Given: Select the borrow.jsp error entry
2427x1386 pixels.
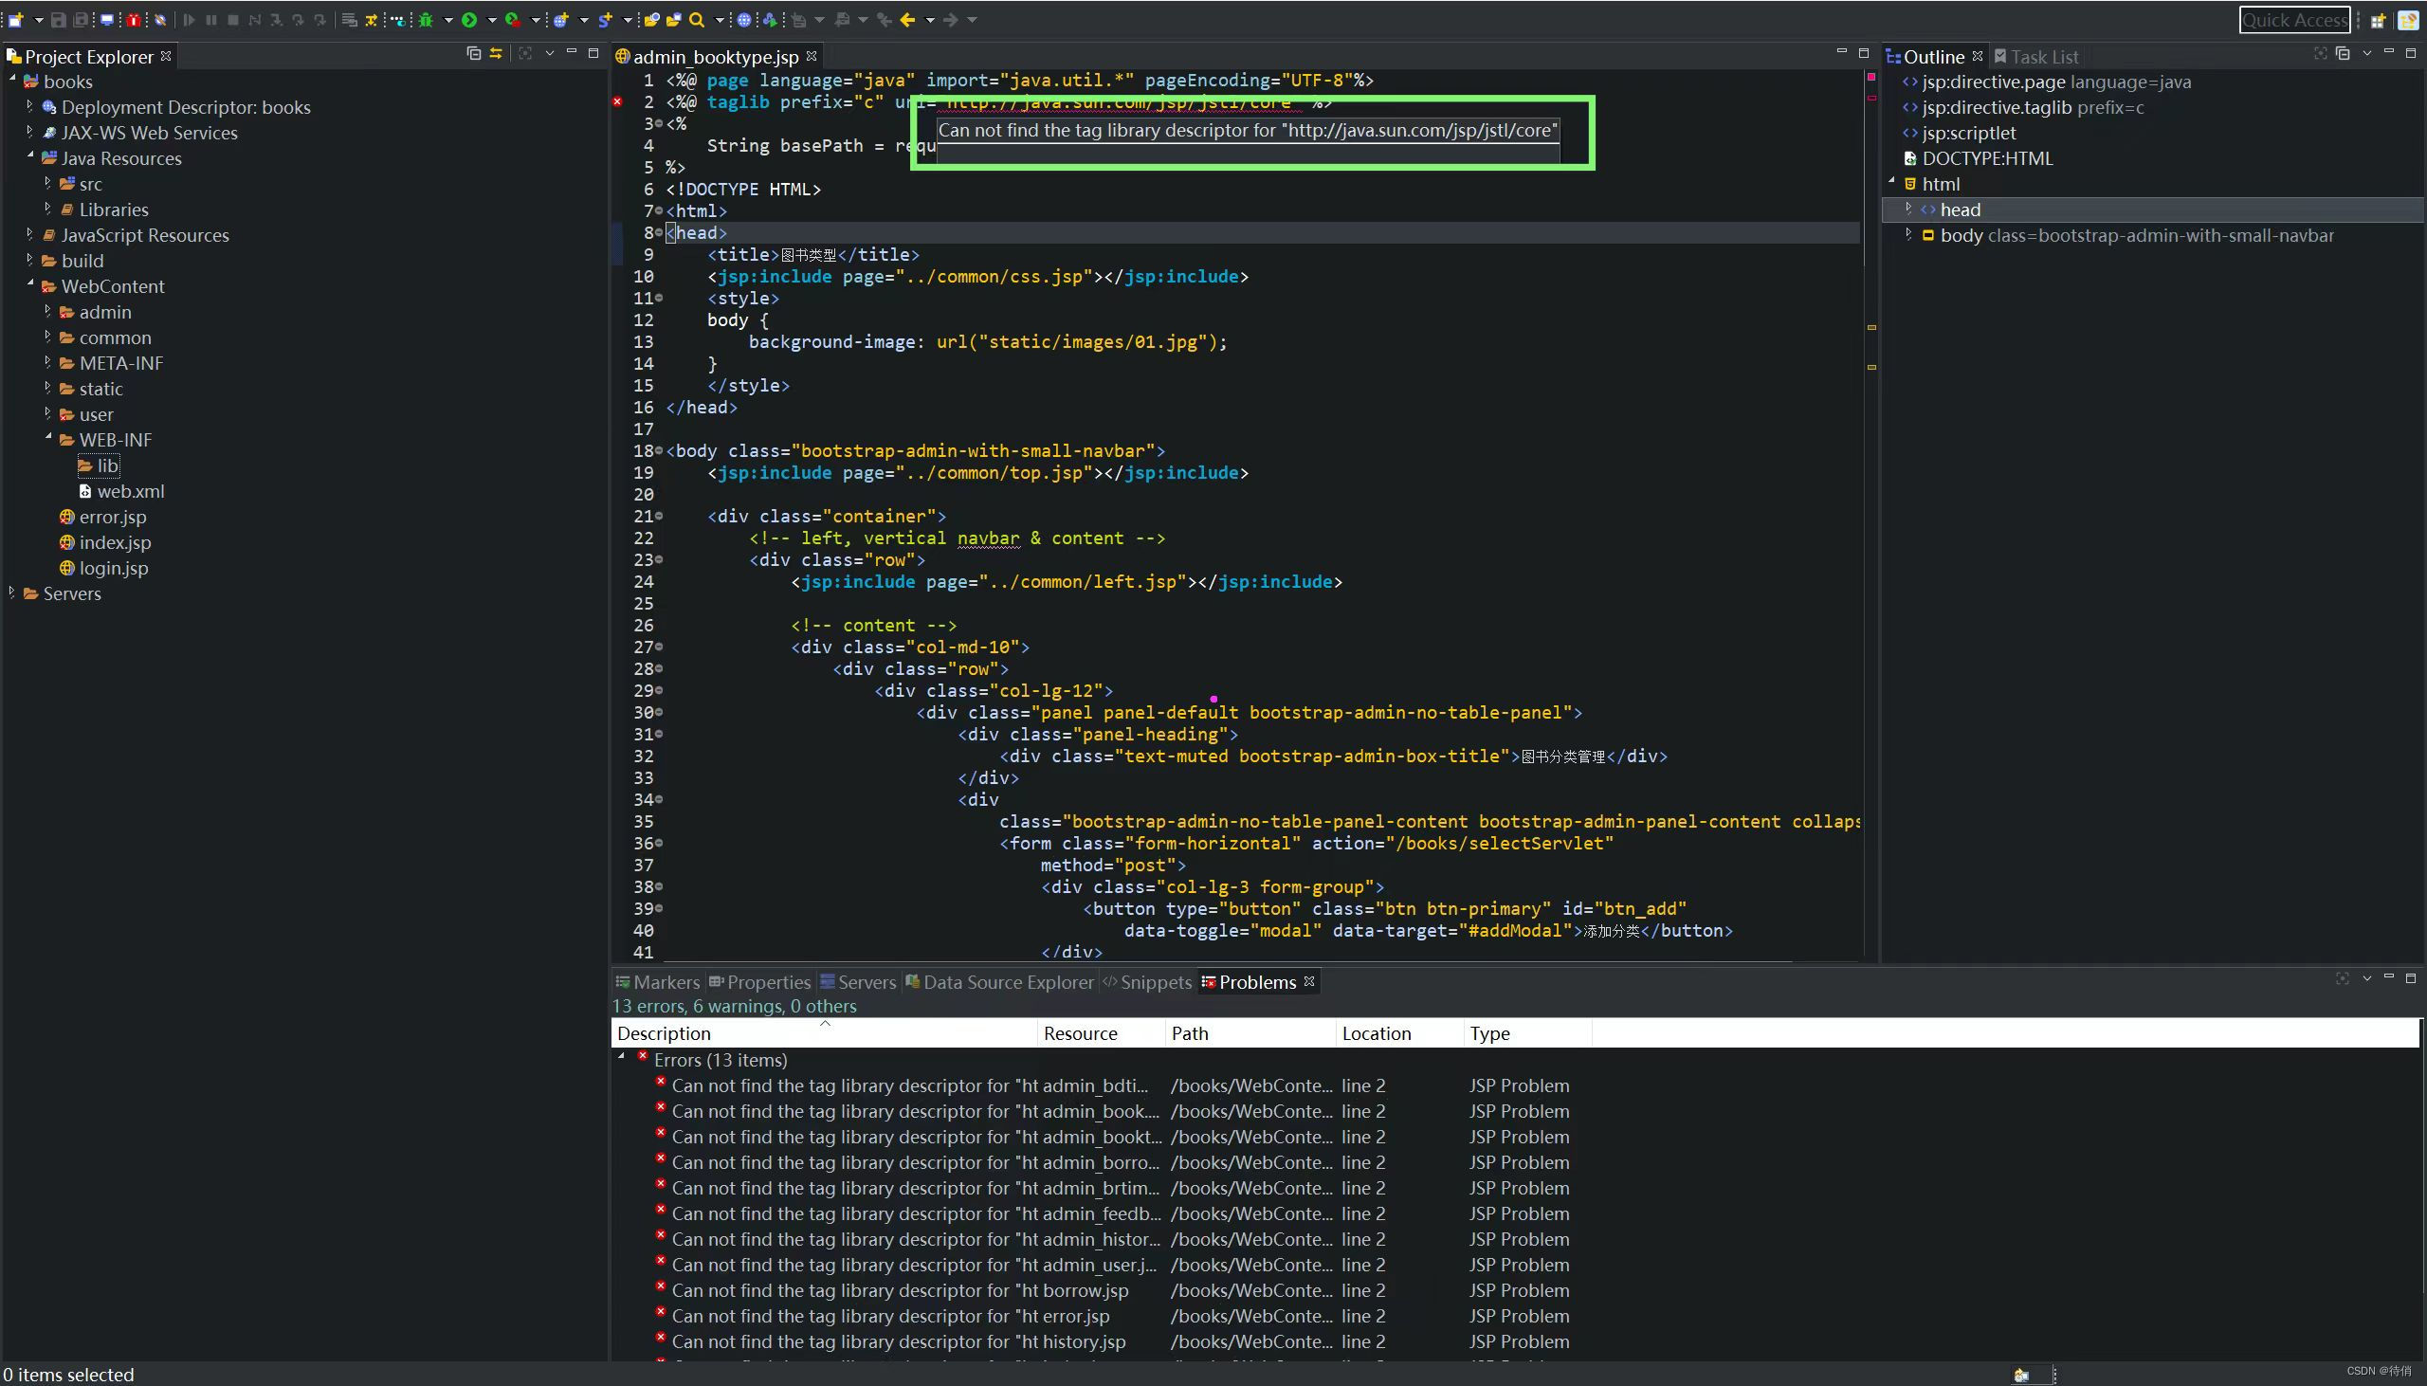Looking at the screenshot, I should pos(900,1290).
